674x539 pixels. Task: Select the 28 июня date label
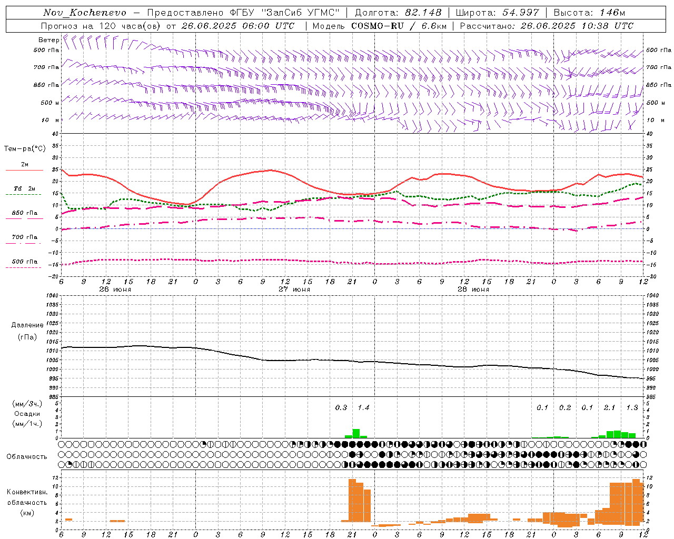tap(473, 290)
